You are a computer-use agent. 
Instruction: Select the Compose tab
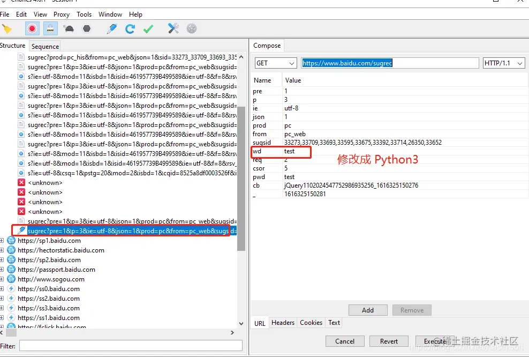[x=267, y=46]
